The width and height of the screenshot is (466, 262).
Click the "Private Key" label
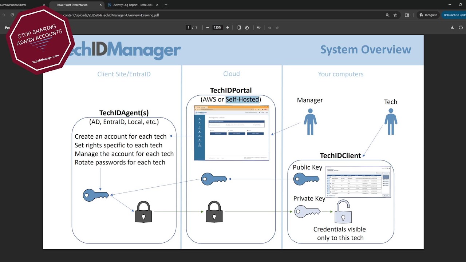[x=309, y=198]
